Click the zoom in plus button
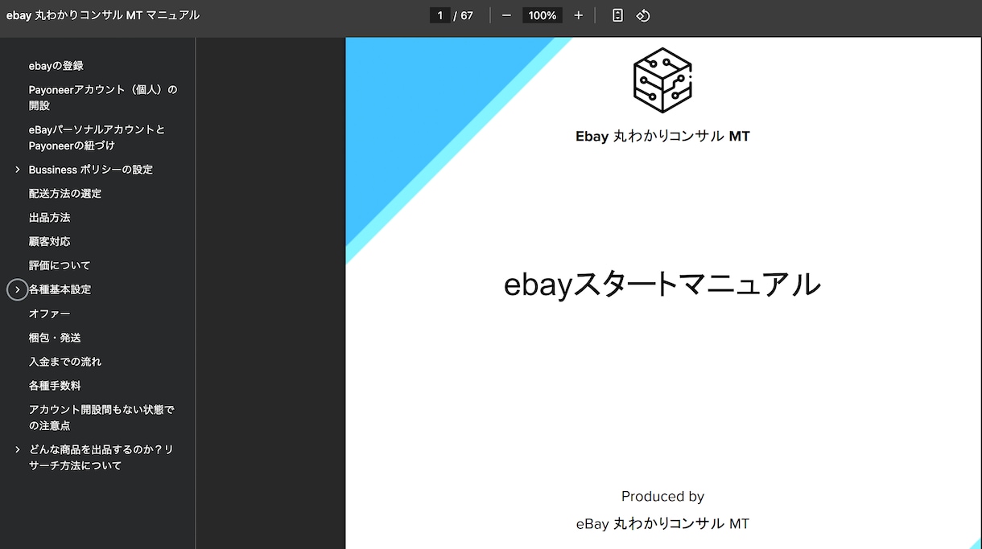982x549 pixels. click(x=578, y=15)
